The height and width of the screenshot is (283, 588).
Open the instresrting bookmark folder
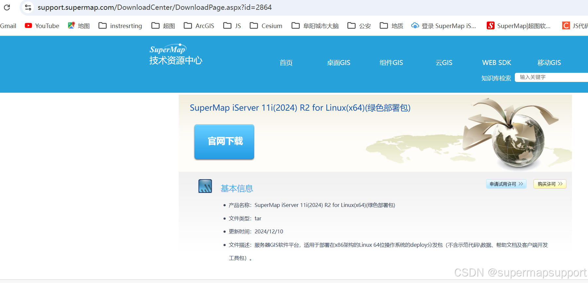tap(120, 26)
